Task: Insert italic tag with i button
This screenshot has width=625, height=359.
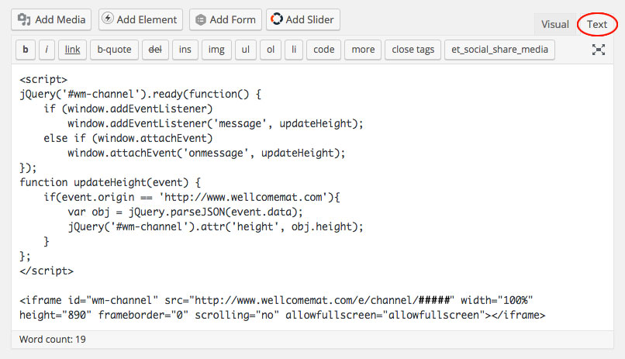Action: click(47, 50)
